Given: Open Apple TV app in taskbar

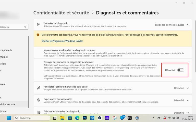Looking at the screenshot, I should [x=130, y=118].
